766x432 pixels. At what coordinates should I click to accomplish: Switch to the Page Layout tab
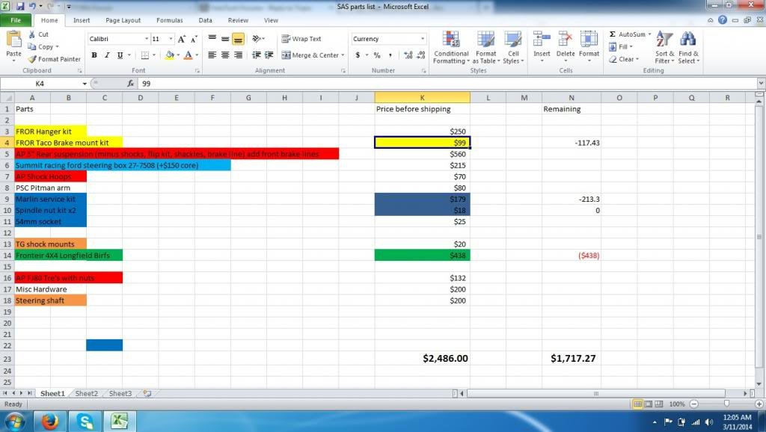(123, 20)
